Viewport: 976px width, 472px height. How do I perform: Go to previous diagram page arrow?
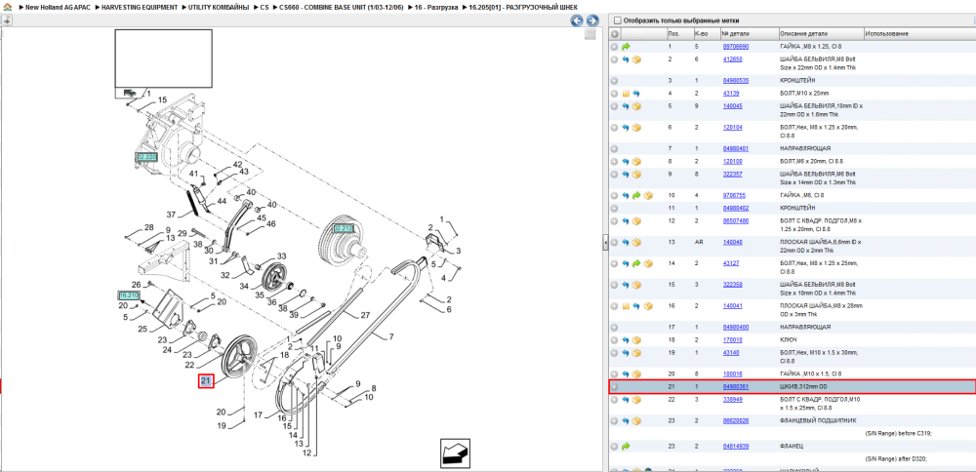pyautogui.click(x=577, y=20)
